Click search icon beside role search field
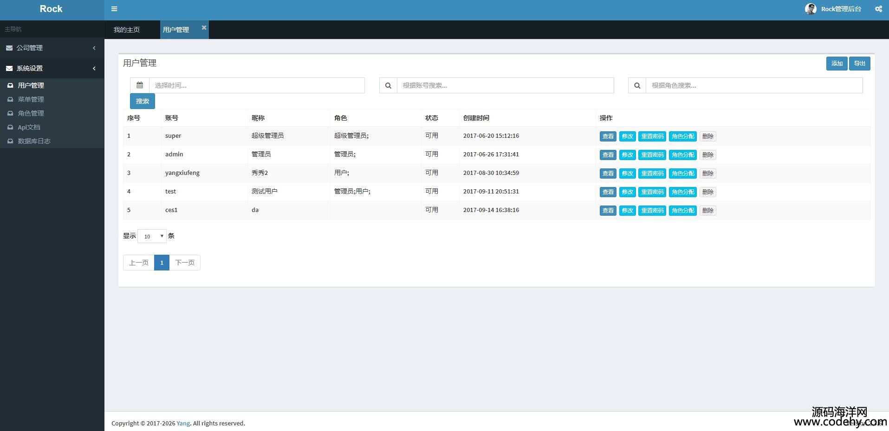The width and height of the screenshot is (889, 431). point(637,85)
